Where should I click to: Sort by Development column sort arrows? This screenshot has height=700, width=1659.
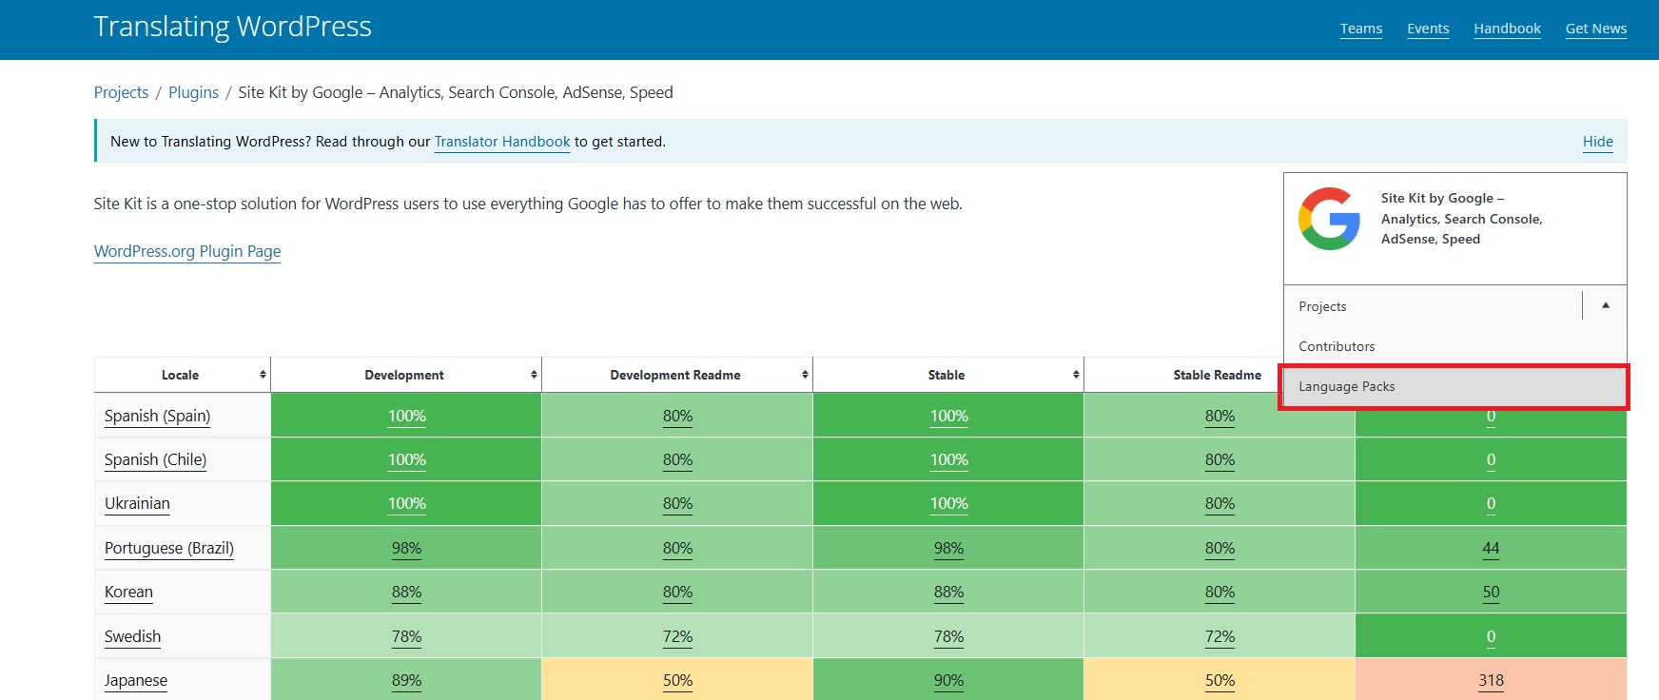534,375
